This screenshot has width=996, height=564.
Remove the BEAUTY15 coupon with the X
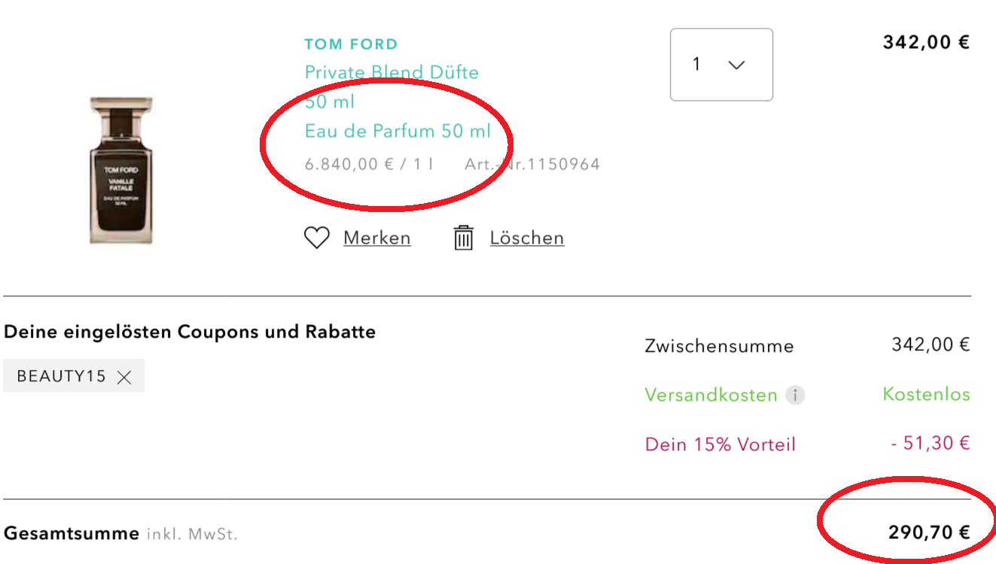[x=125, y=378]
